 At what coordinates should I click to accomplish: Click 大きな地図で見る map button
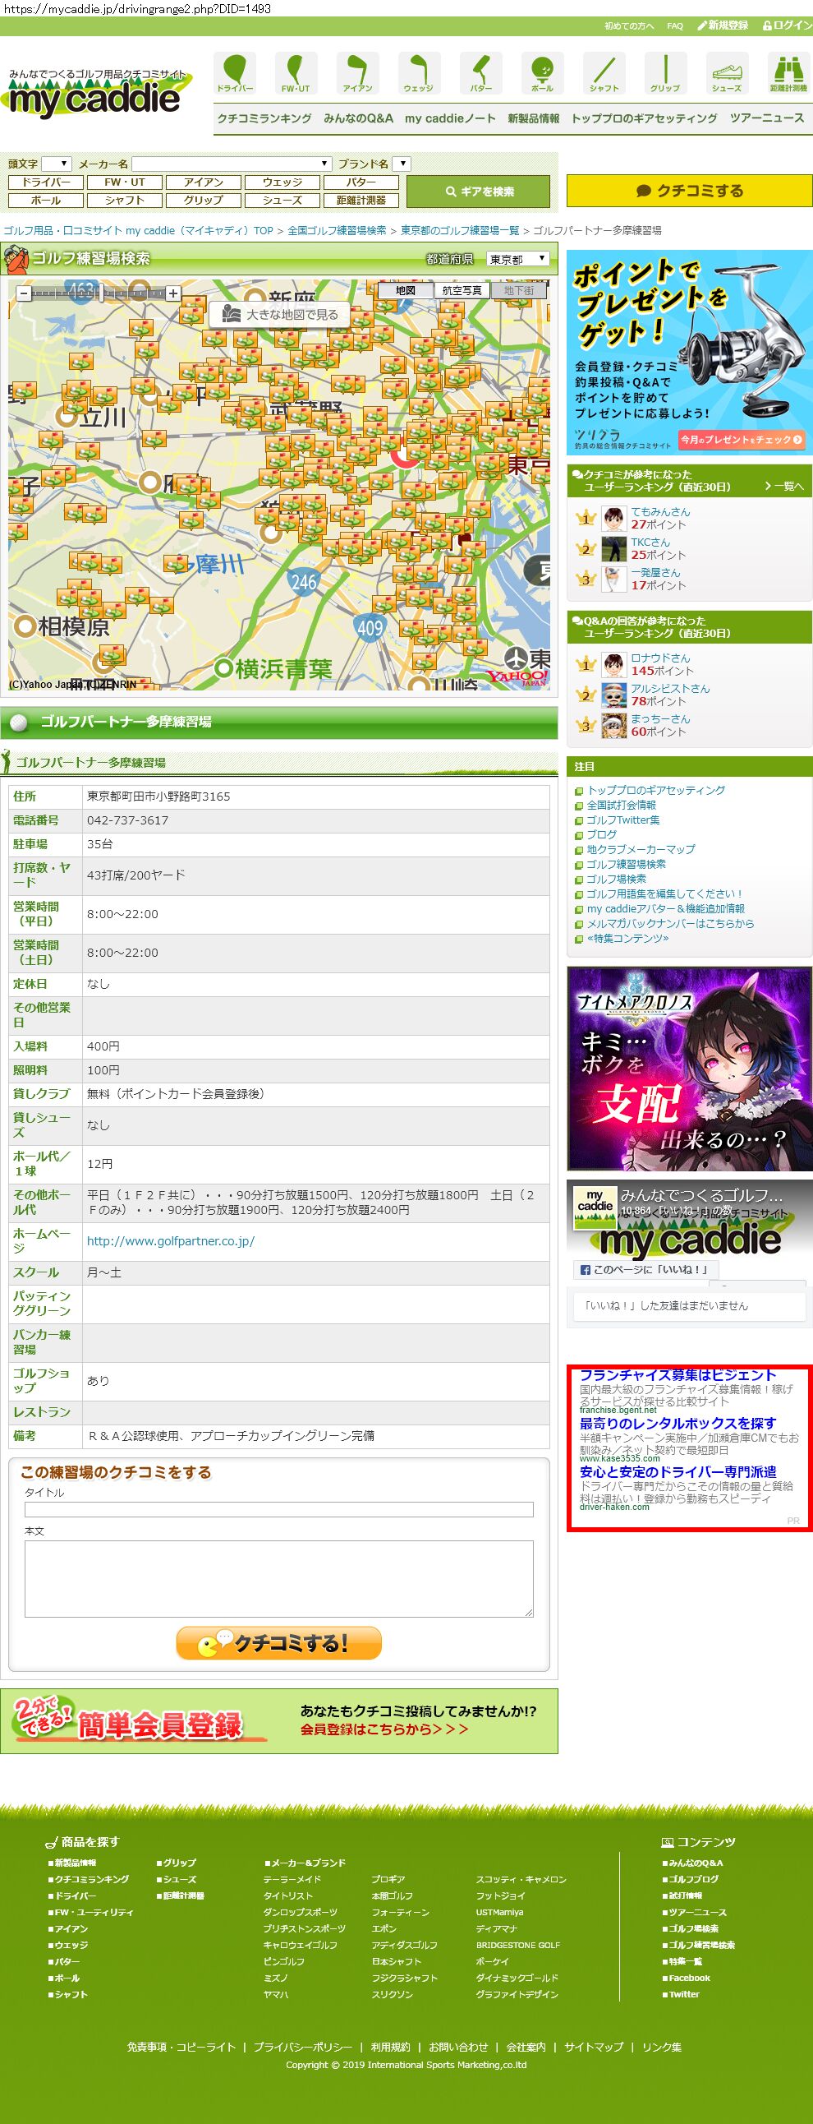(x=280, y=314)
